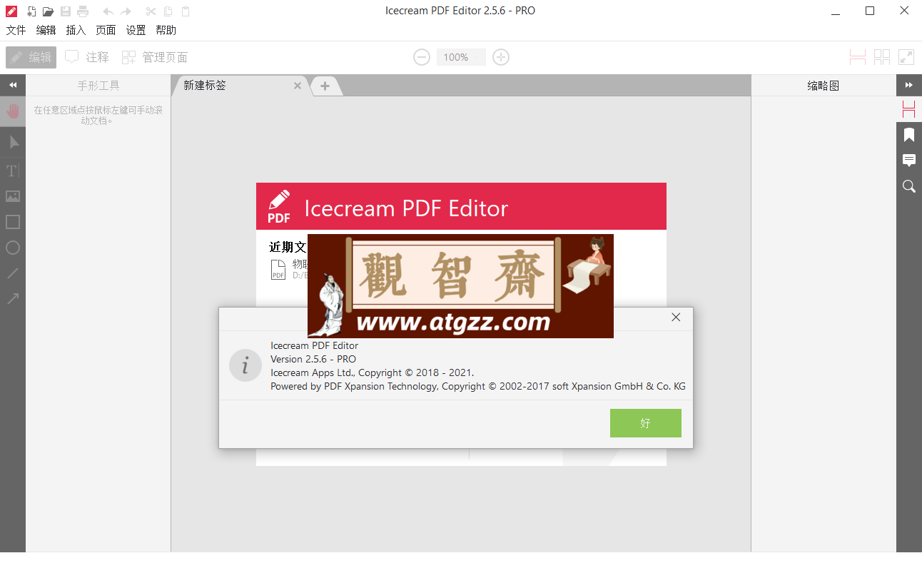Select the Rectangle shape tool

pos(13,222)
